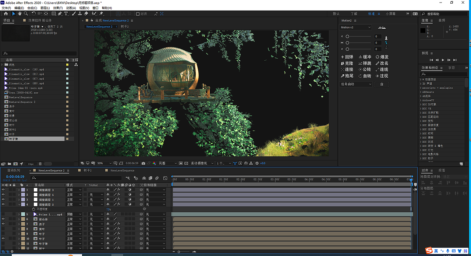This screenshot has width=471, height=256.
Task: Click the Home icon in the toolbar
Action: [6, 14]
